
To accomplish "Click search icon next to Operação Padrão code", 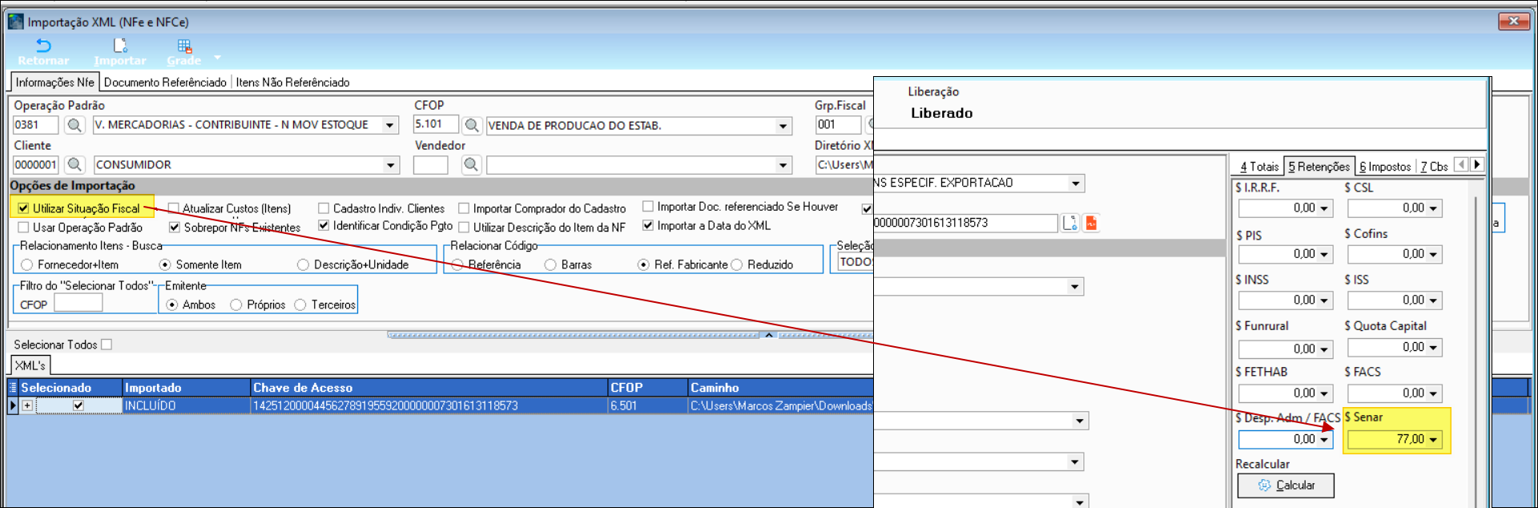I will pos(74,125).
